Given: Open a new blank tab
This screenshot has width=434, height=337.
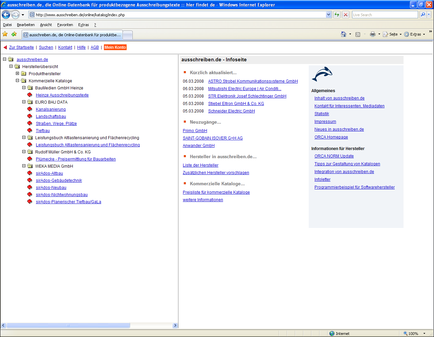Looking at the screenshot, I should [128, 35].
